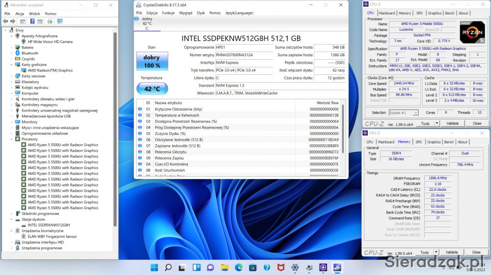Open the Socket #1 selection dropdown in CPU-Z
Viewport: 491px width, 275px height.
(404, 113)
